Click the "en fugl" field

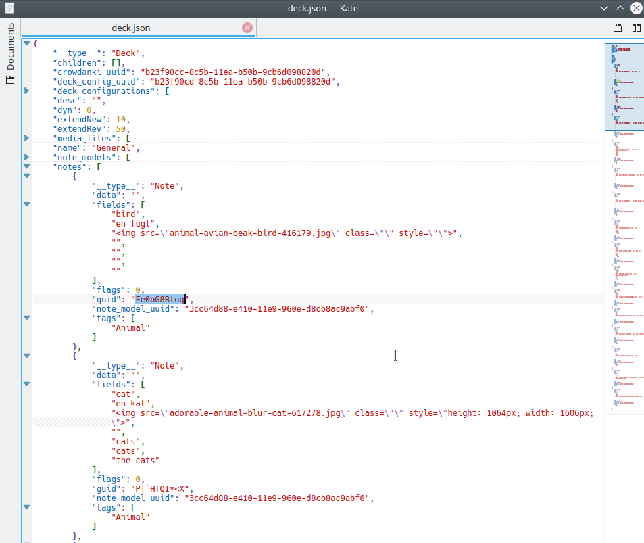coord(133,224)
